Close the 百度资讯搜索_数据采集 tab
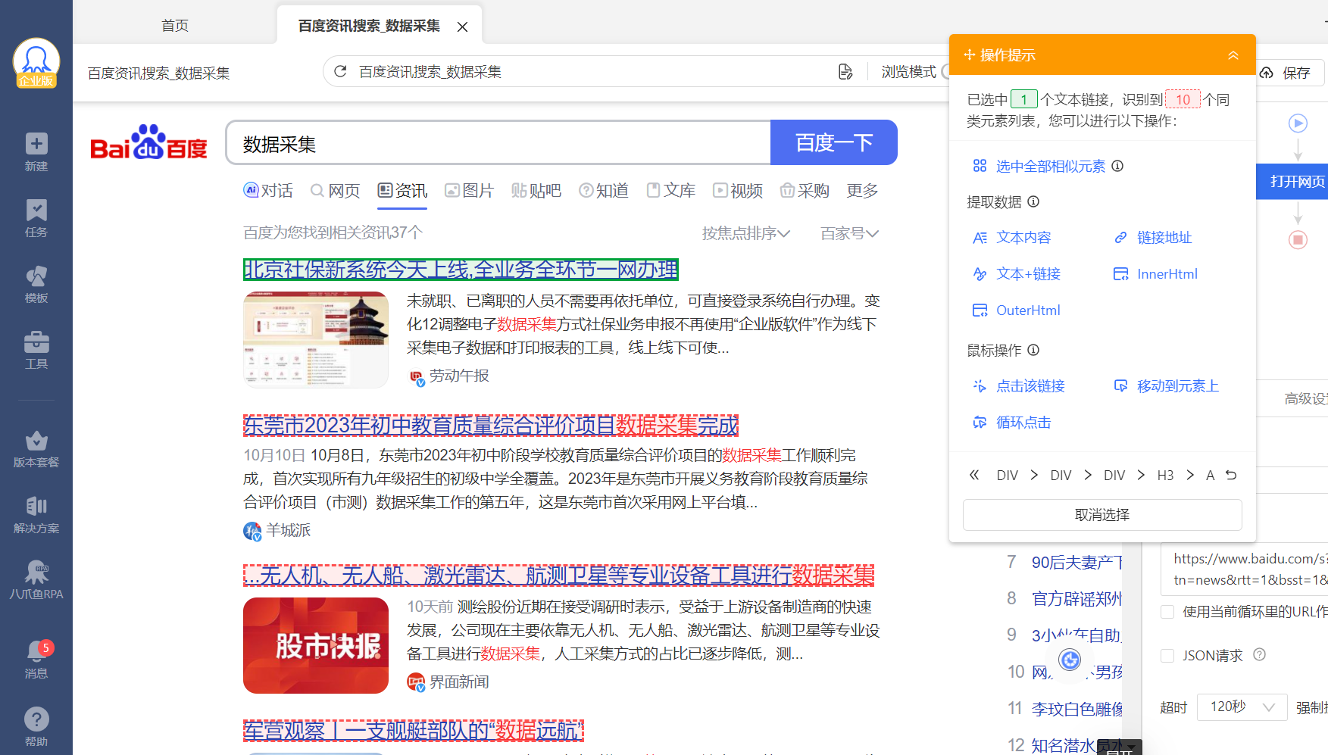Screen dimensions: 1328x755 (462, 27)
